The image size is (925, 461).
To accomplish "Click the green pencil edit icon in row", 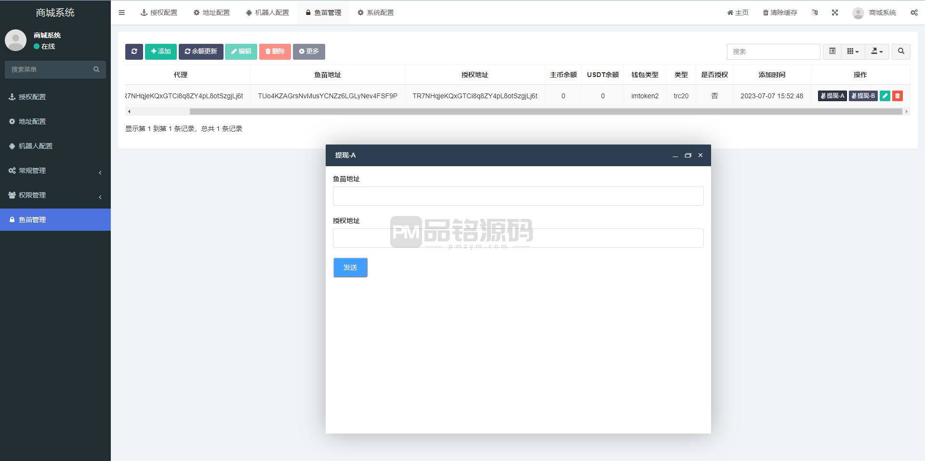I will (885, 96).
